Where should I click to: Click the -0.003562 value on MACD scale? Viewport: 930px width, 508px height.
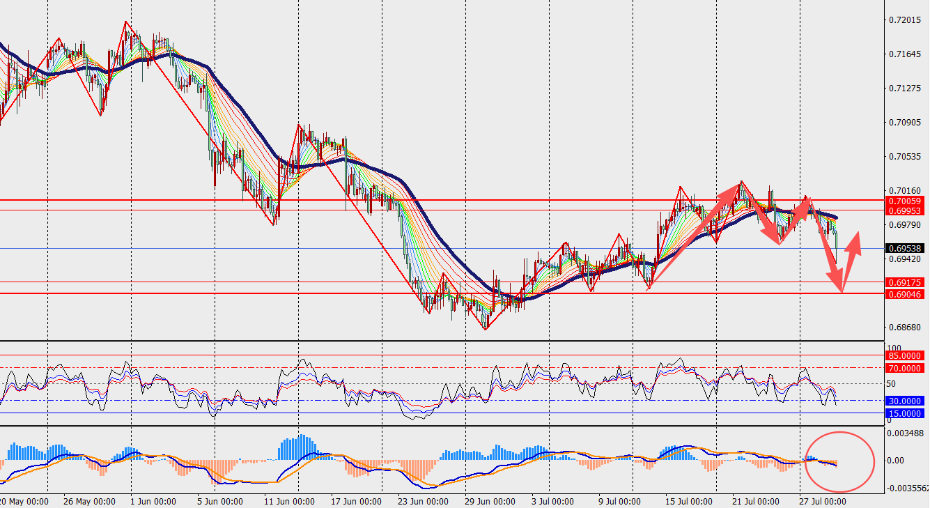click(906, 488)
